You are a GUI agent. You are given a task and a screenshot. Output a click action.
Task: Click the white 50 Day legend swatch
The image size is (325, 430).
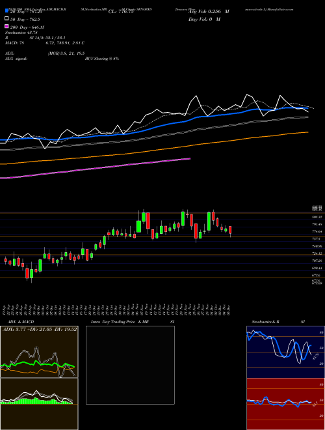click(6, 19)
